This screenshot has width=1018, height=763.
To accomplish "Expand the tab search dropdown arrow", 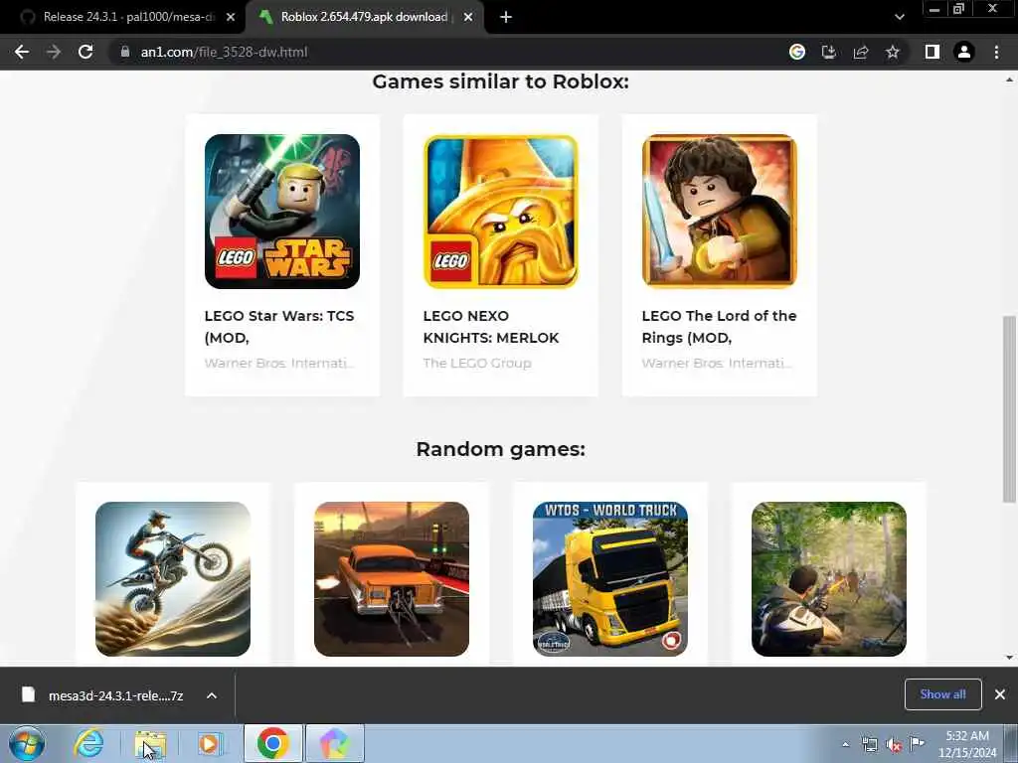I will pyautogui.click(x=899, y=18).
